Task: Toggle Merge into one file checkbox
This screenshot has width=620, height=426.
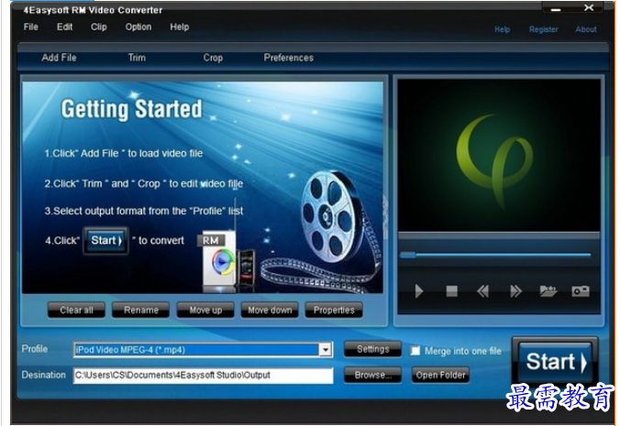Action: point(415,351)
